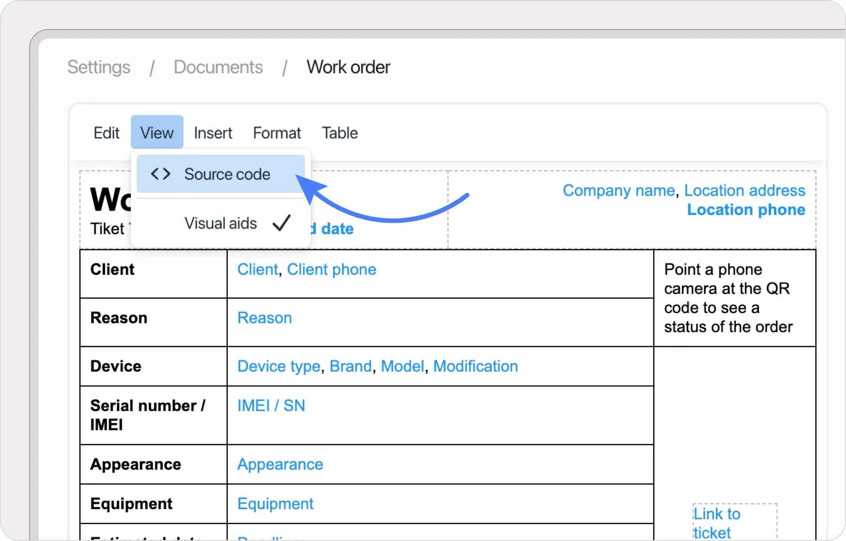This screenshot has height=541, width=846.
Task: Select Source code from the View menu
Action: point(227,174)
